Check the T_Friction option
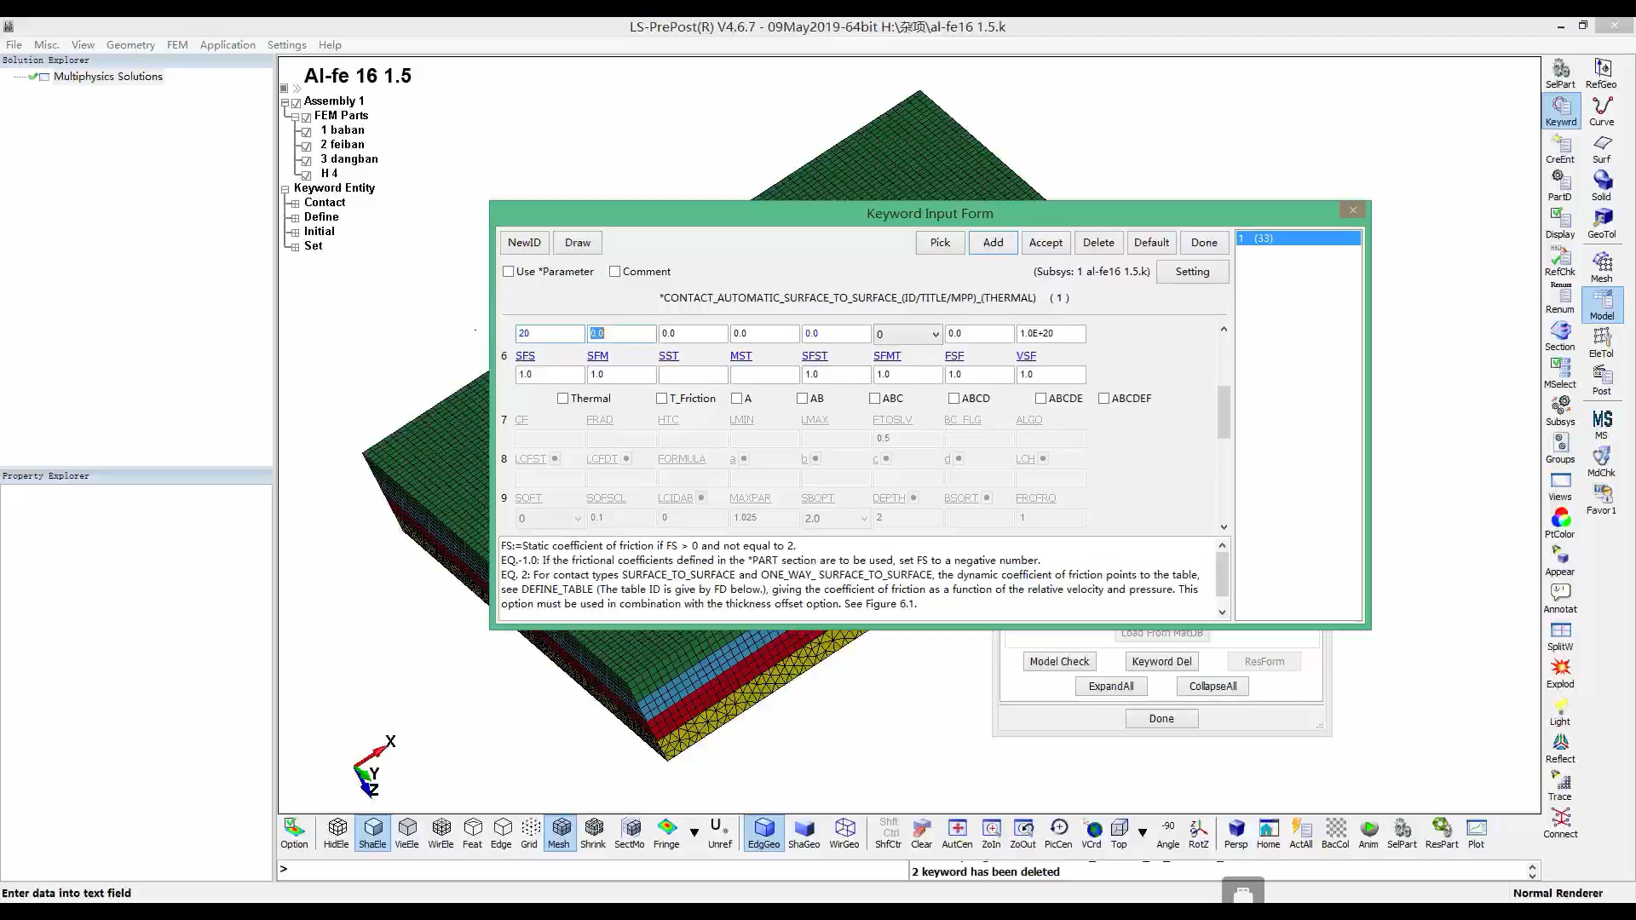Screen dimensions: 1636x920 pyautogui.click(x=661, y=399)
